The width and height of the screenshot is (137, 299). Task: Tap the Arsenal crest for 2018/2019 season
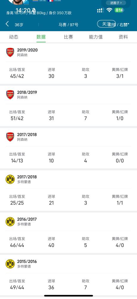pyautogui.click(x=10, y=95)
